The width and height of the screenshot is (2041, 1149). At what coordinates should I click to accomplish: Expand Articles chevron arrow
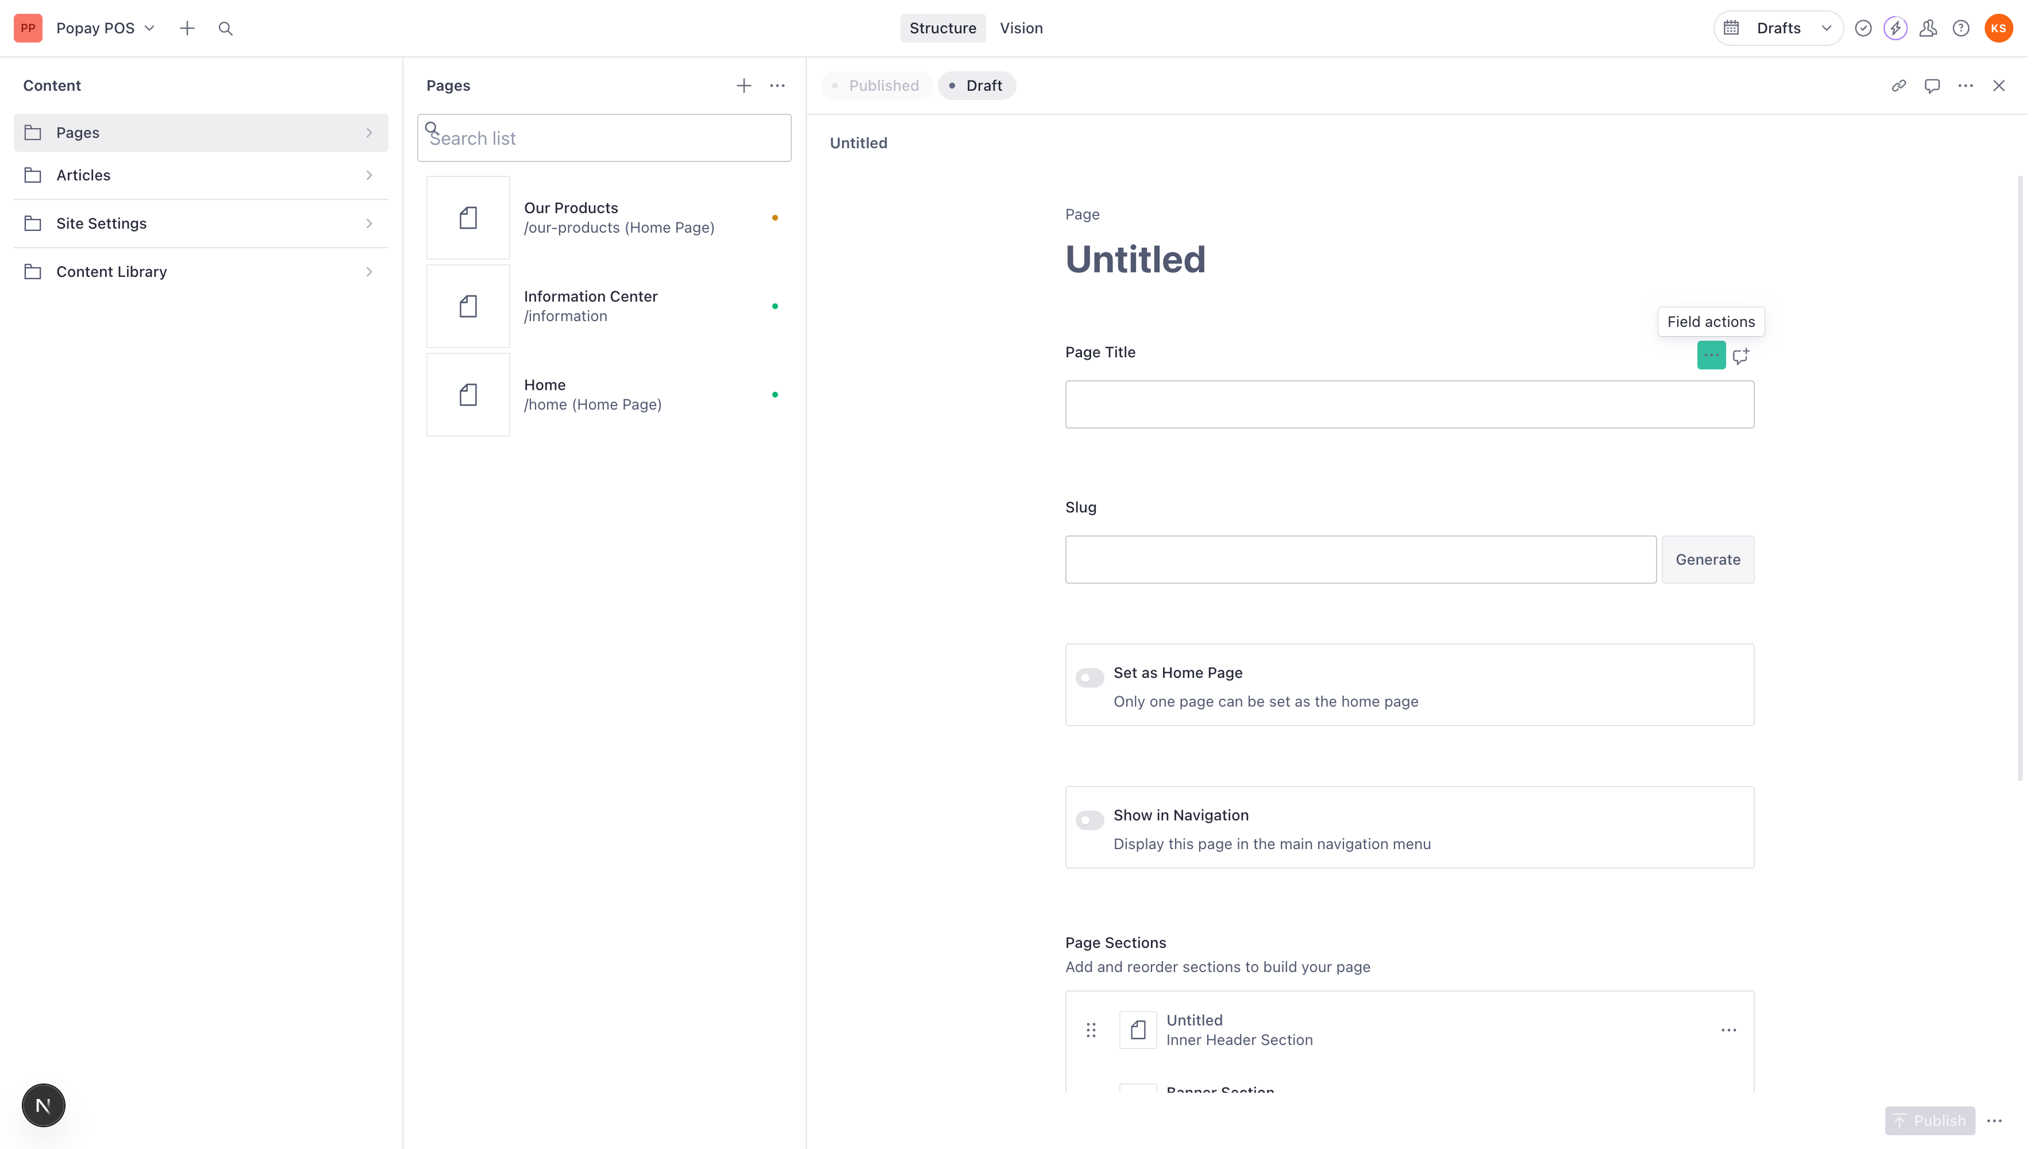tap(369, 175)
